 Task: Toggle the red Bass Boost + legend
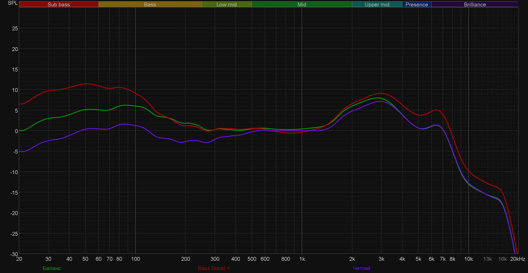[x=214, y=268]
